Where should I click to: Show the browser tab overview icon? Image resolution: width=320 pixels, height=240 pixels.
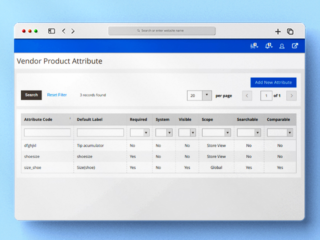[x=290, y=31]
